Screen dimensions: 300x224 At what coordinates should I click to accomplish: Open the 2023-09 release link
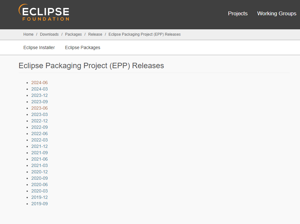(39, 102)
